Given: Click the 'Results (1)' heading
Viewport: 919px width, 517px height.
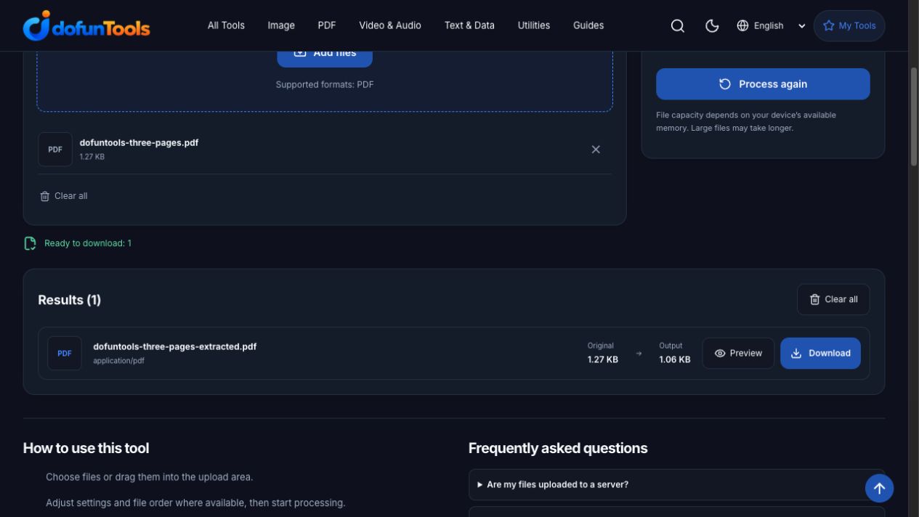Looking at the screenshot, I should point(70,300).
